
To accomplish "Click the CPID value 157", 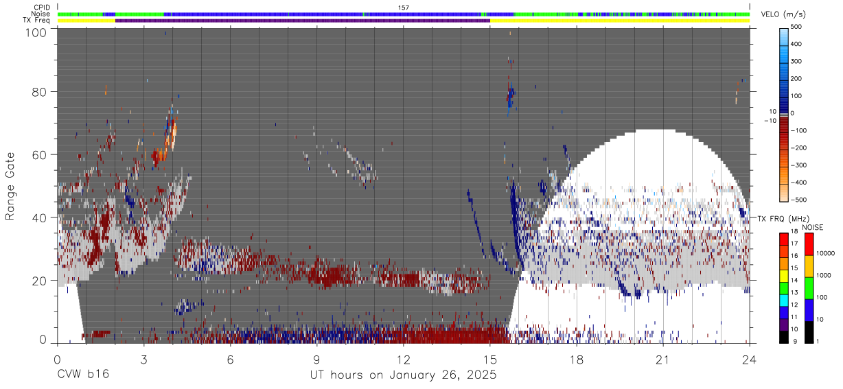I will click(x=404, y=8).
